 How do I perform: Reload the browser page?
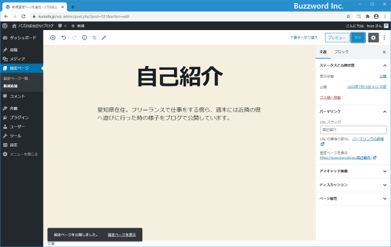pos(24,17)
